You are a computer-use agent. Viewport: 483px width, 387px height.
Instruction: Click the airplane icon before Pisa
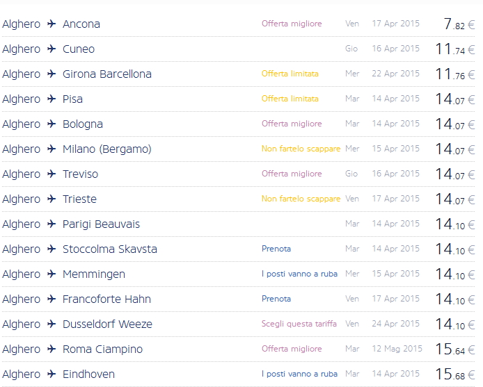click(52, 99)
